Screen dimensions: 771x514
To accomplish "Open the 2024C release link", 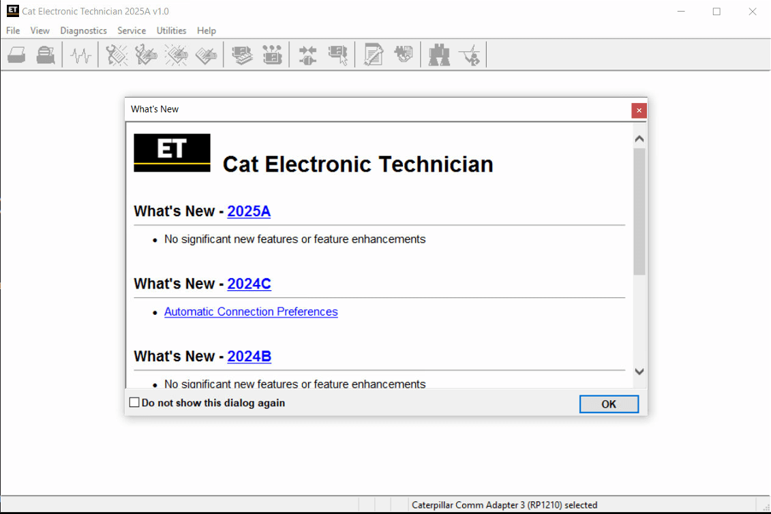I will point(249,284).
